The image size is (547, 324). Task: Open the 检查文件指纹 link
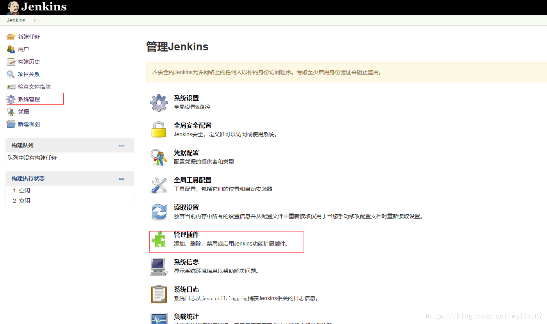click(34, 87)
